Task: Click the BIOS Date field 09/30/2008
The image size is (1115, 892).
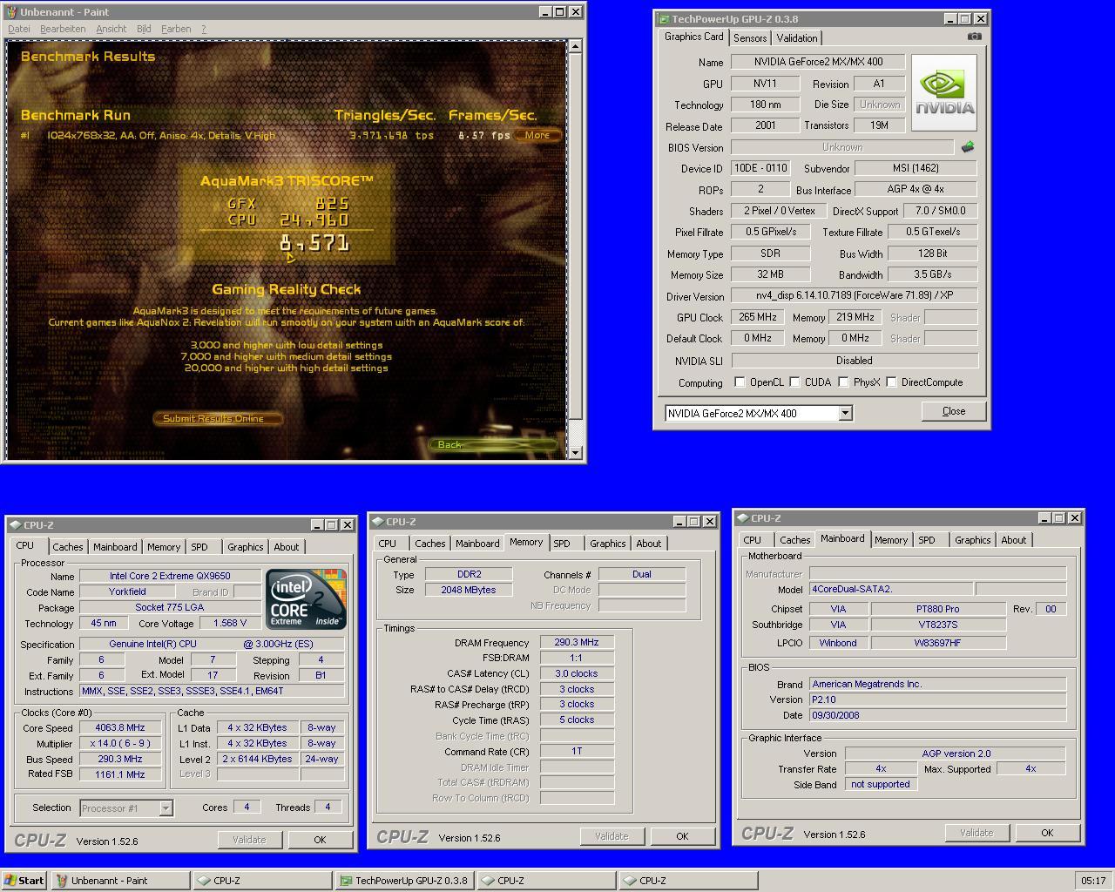Action: click(937, 715)
